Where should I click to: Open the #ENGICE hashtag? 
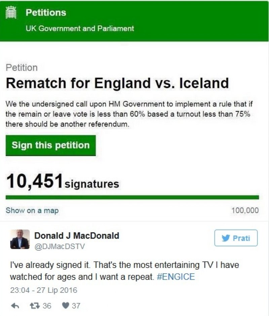pyautogui.click(x=176, y=277)
